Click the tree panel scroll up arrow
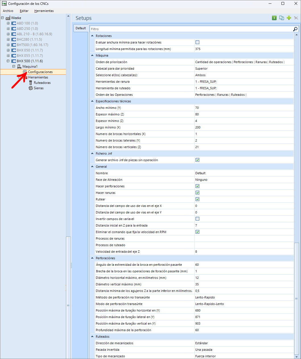301x359 pixels. [x=68, y=16]
